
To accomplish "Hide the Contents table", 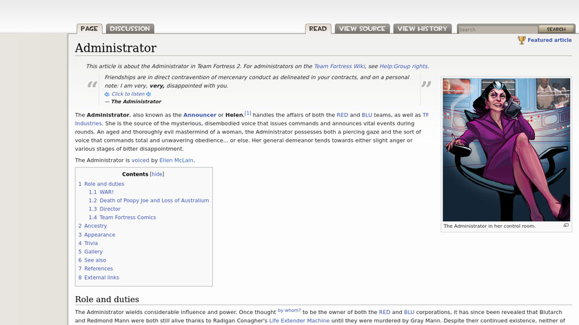I will (x=157, y=174).
